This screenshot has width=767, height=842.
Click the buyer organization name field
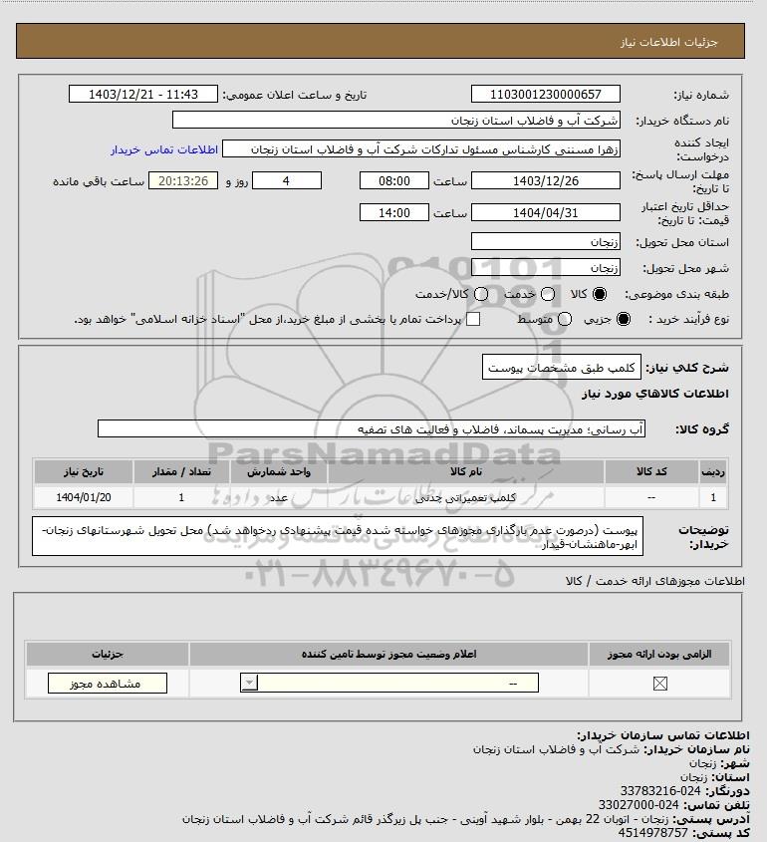click(396, 121)
